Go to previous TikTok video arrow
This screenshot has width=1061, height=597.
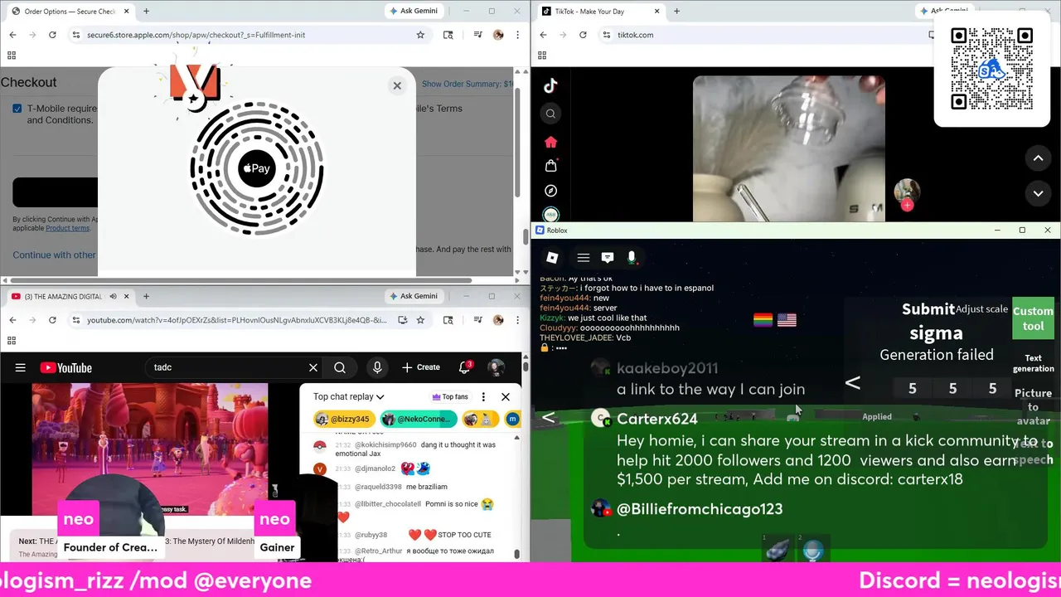click(1038, 158)
